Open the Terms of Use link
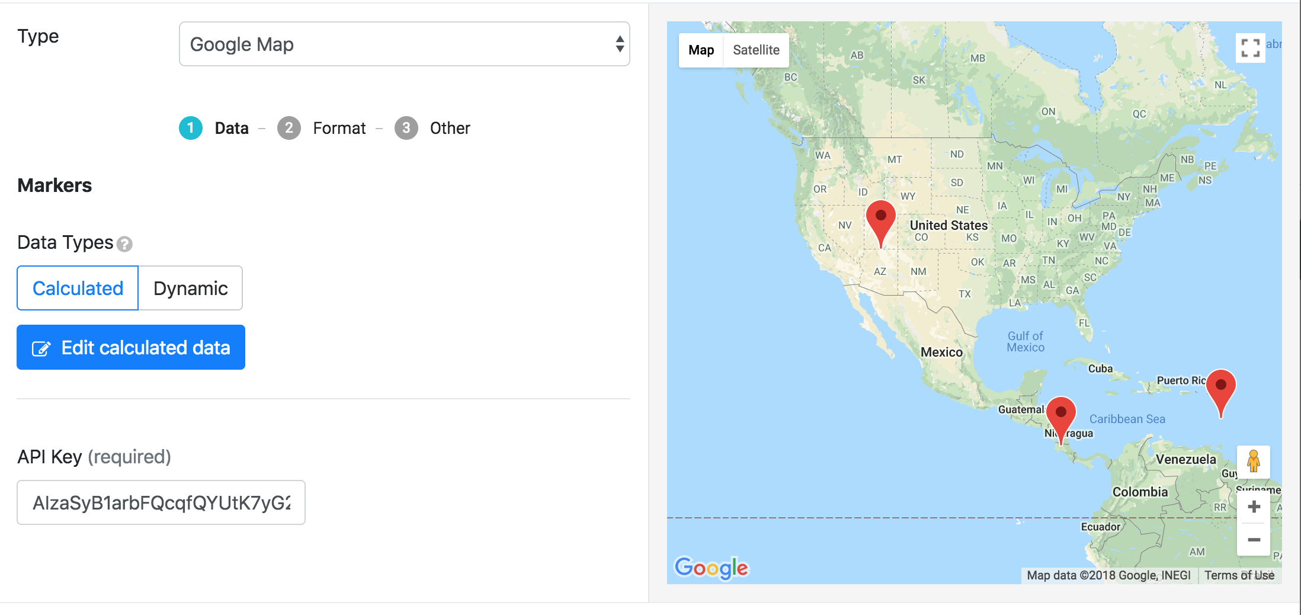Viewport: 1301px width, 615px height. tap(1239, 575)
